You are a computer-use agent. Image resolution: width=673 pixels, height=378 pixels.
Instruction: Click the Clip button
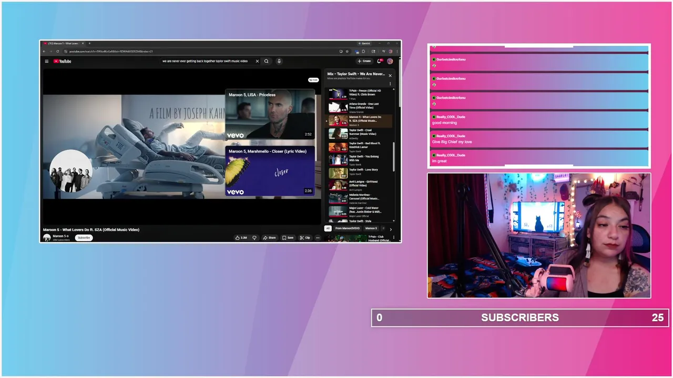click(x=305, y=238)
